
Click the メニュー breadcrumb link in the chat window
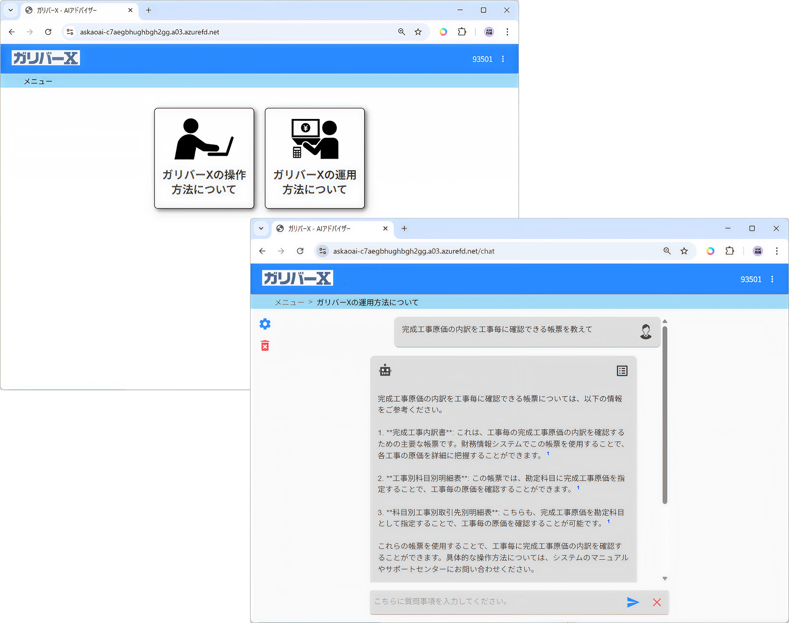pyautogui.click(x=289, y=303)
